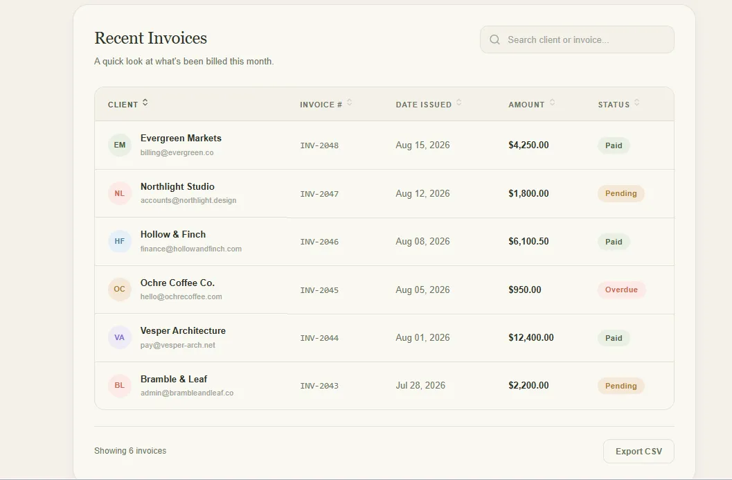Click the email billing@evergreen.co
Screen dimensions: 732x480
tap(177, 152)
